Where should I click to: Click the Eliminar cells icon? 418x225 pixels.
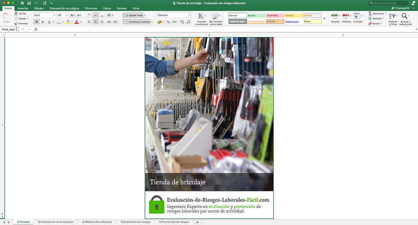(x=346, y=16)
